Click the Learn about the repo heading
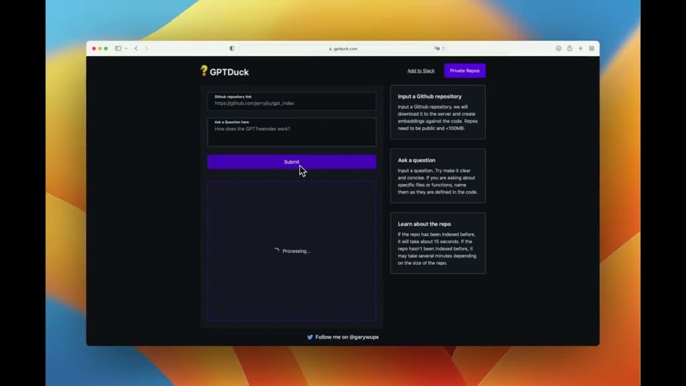Viewport: 686px width, 386px height. coord(425,224)
